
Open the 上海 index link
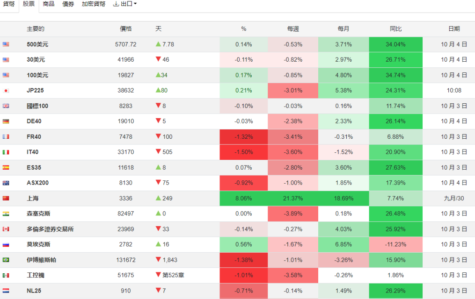(x=33, y=199)
